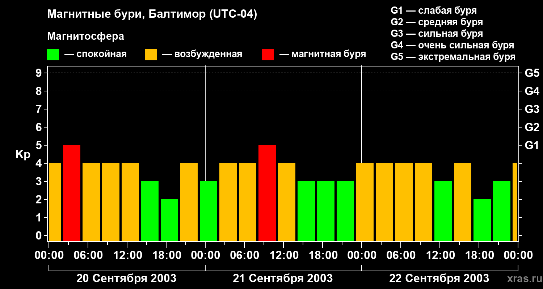Click the yellow 'возбужденная' legend swatch
This screenshot has height=289, width=543.
click(151, 55)
